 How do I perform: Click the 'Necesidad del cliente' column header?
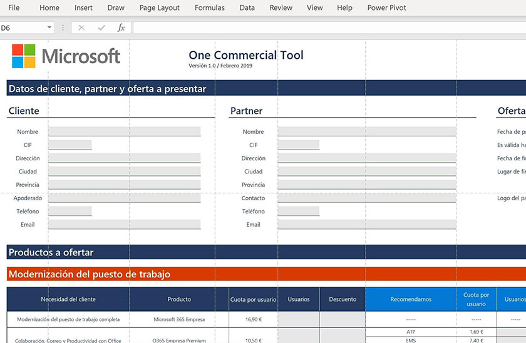68,299
